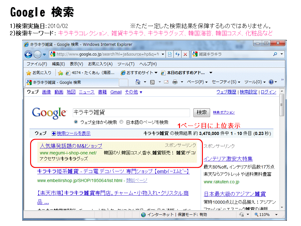301x226 pixels.
Task: Select ウェブ全体から検索 radio button
Action: (76, 122)
